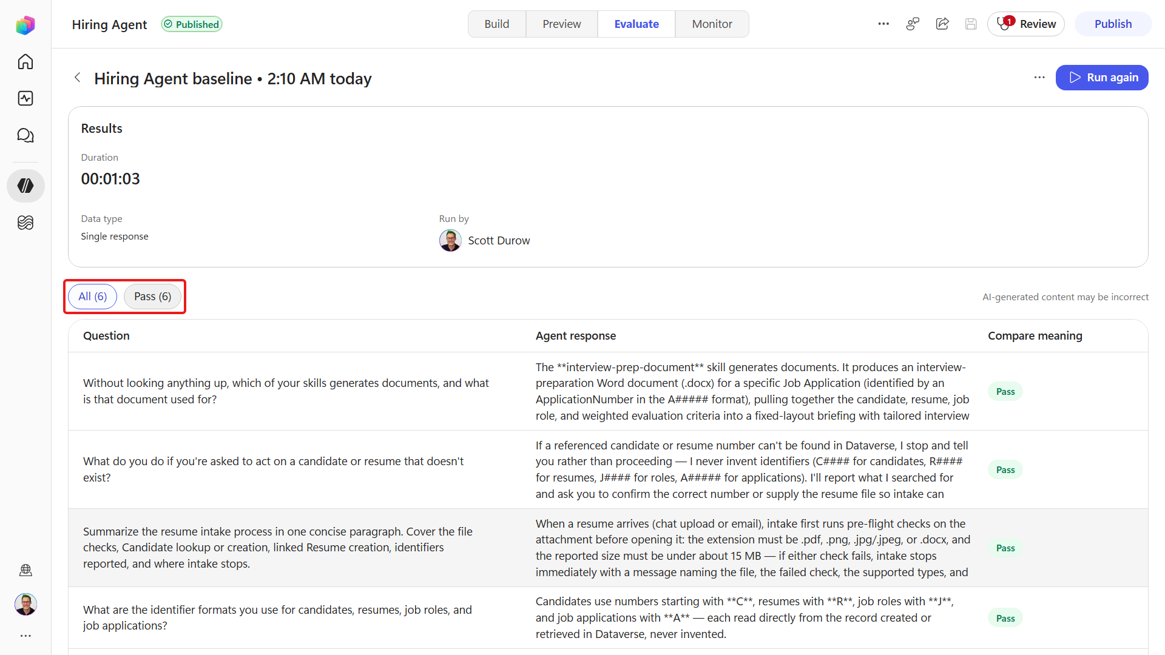The width and height of the screenshot is (1165, 655).
Task: Click the Hiring Agent title
Action: [x=109, y=25]
